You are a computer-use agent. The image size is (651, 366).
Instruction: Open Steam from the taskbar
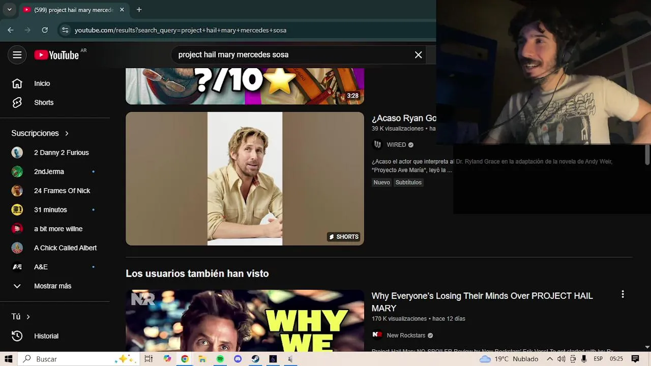point(255,359)
